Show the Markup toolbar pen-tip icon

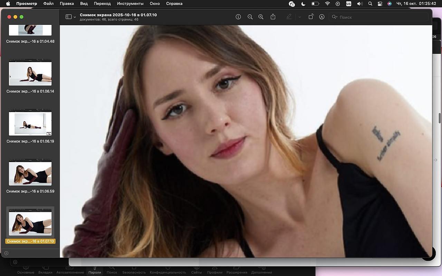tap(322, 17)
